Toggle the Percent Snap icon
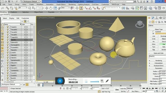This screenshot has height=93, width=166. pos(94,8)
